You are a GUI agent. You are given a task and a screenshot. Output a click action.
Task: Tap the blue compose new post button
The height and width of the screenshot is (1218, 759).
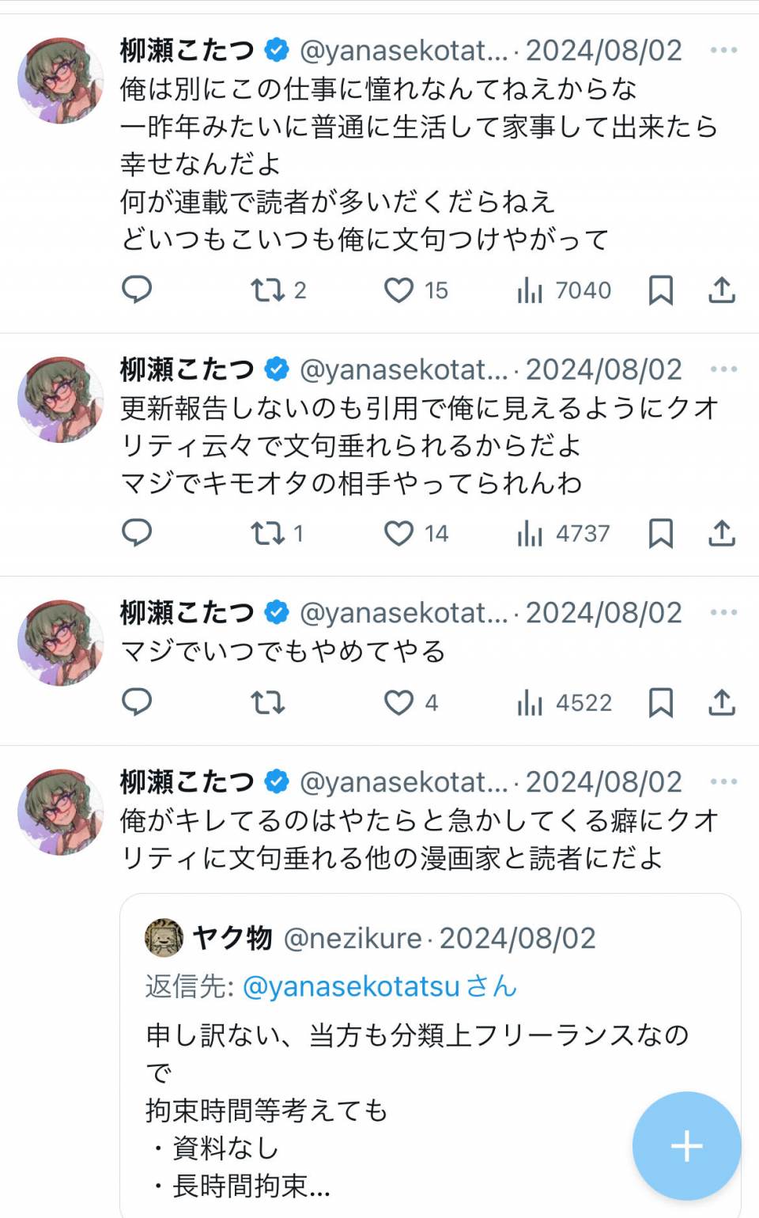pos(686,1146)
